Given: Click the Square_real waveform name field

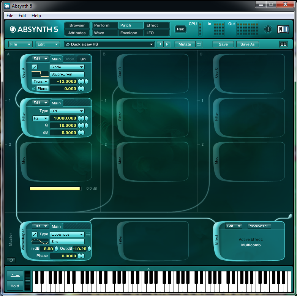Looking at the screenshot, I should (x=67, y=74).
